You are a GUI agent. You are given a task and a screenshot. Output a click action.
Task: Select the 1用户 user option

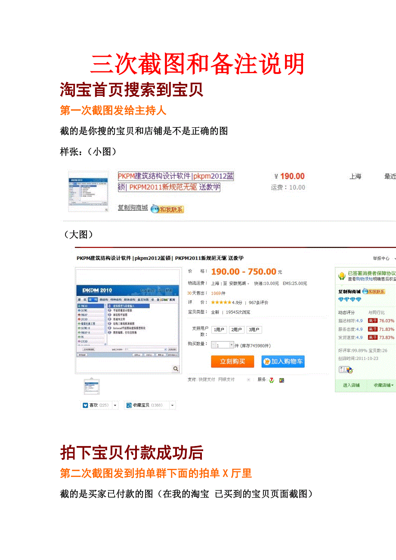point(219,330)
